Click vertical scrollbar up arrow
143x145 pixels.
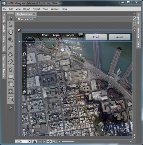tap(134, 31)
